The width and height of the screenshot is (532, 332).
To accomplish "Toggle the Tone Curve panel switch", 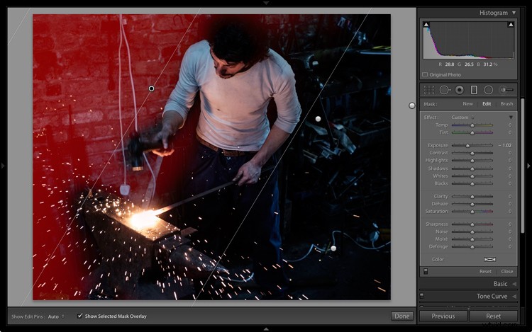I will pos(422,296).
